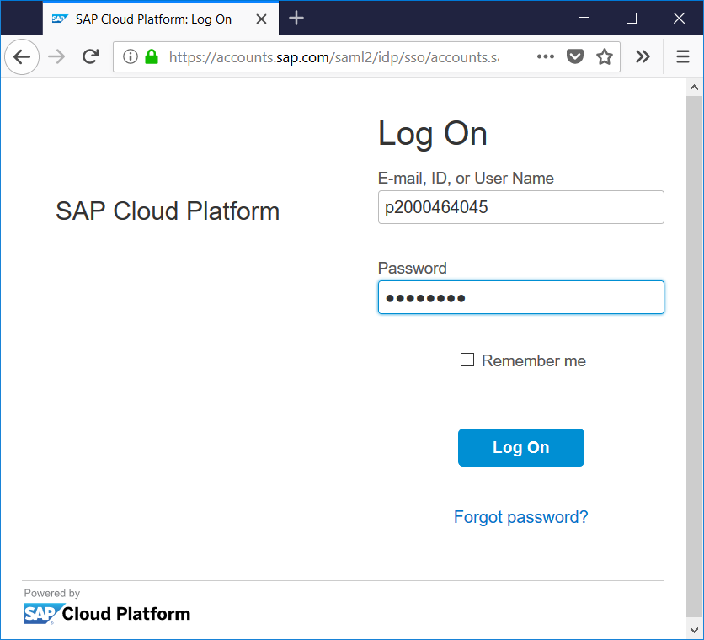Image resolution: width=704 pixels, height=640 pixels.
Task: Click the green secure connection padlock
Action: 152,57
